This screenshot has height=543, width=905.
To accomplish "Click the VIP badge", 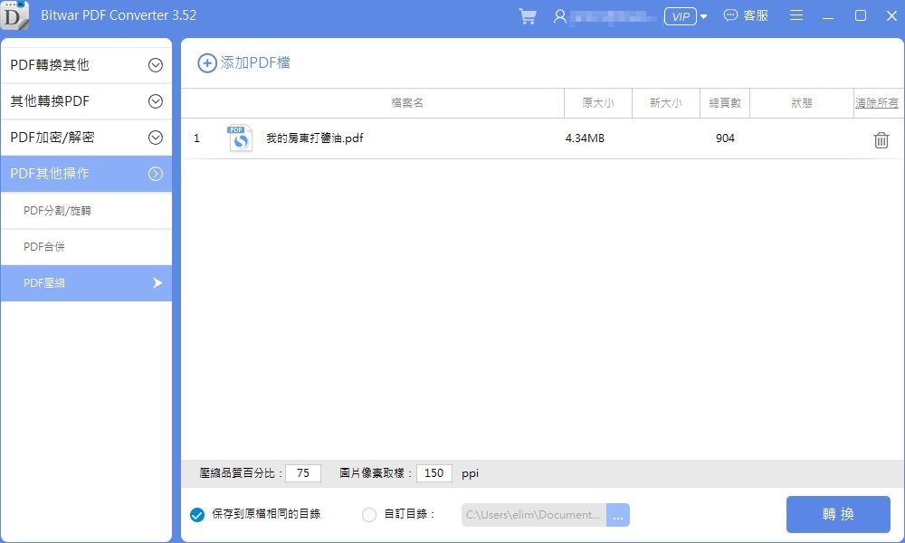I will 680,16.
